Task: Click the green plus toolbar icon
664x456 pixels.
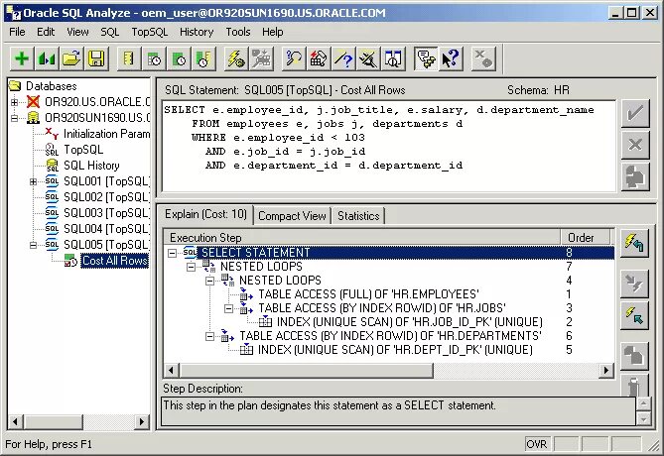Action: 22,58
